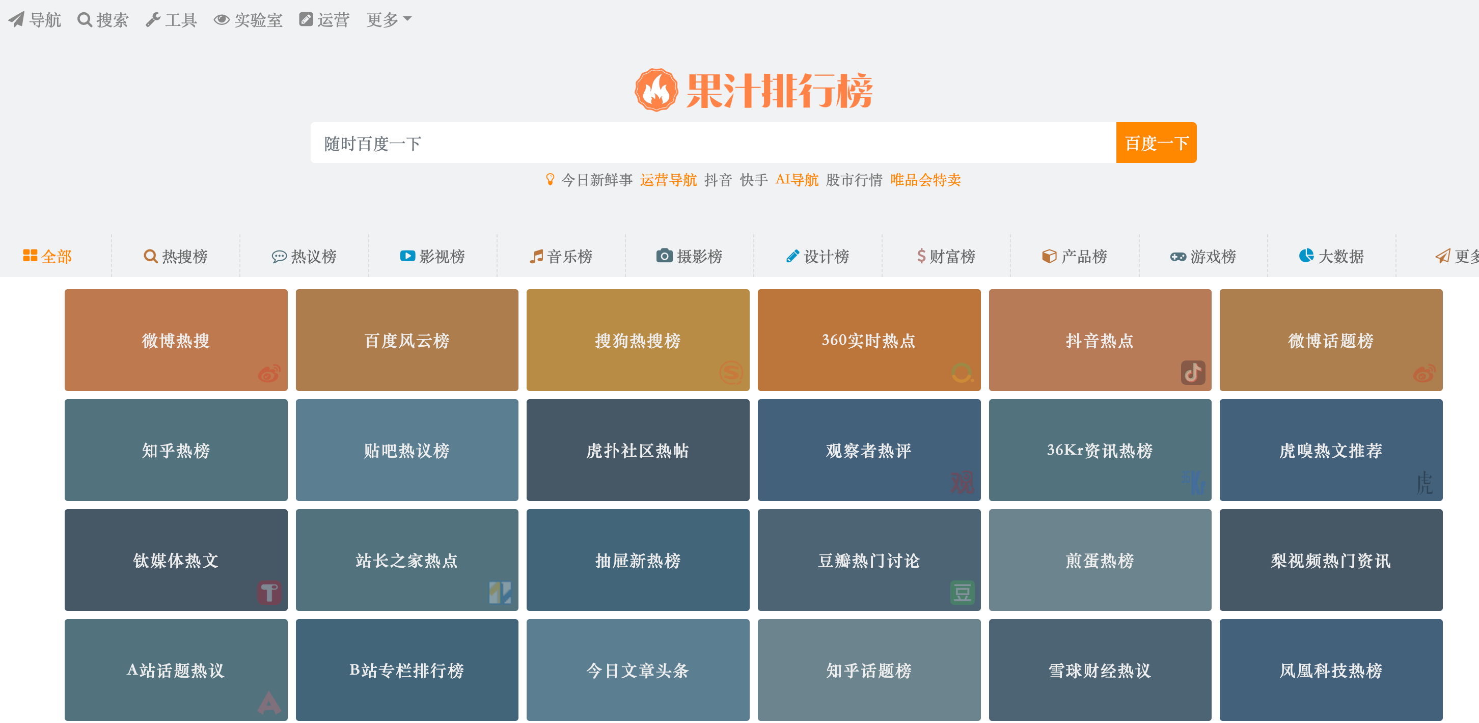
Task: Focus the 随时百度一下 search input field
Action: point(712,143)
